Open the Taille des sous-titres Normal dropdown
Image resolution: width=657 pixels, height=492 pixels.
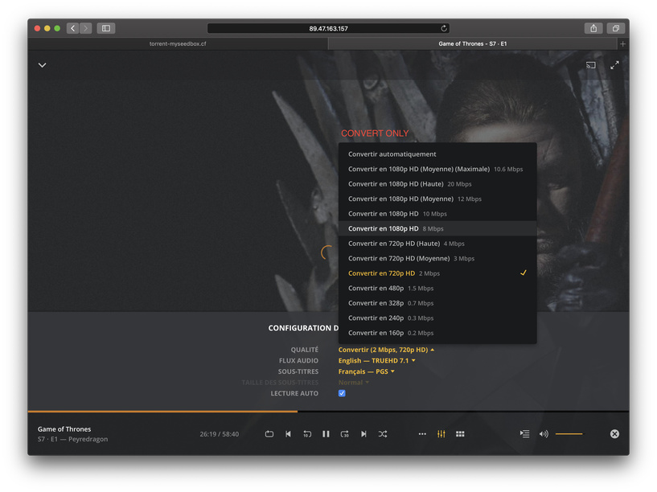(x=354, y=383)
